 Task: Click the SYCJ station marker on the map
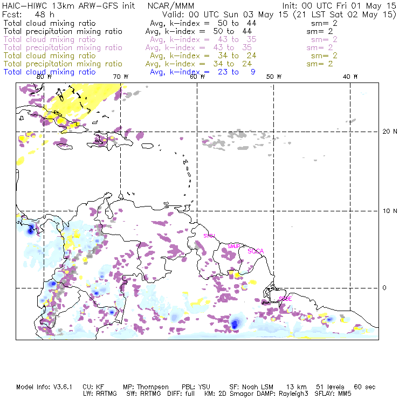point(209,236)
